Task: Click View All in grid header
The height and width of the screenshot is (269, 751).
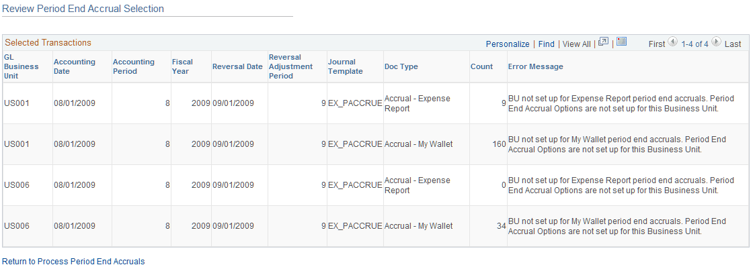Action: [576, 44]
